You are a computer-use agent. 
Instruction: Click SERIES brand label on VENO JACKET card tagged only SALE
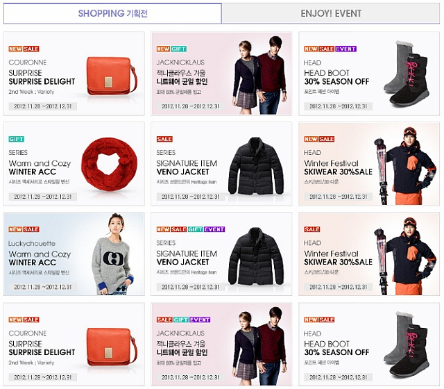pos(166,153)
